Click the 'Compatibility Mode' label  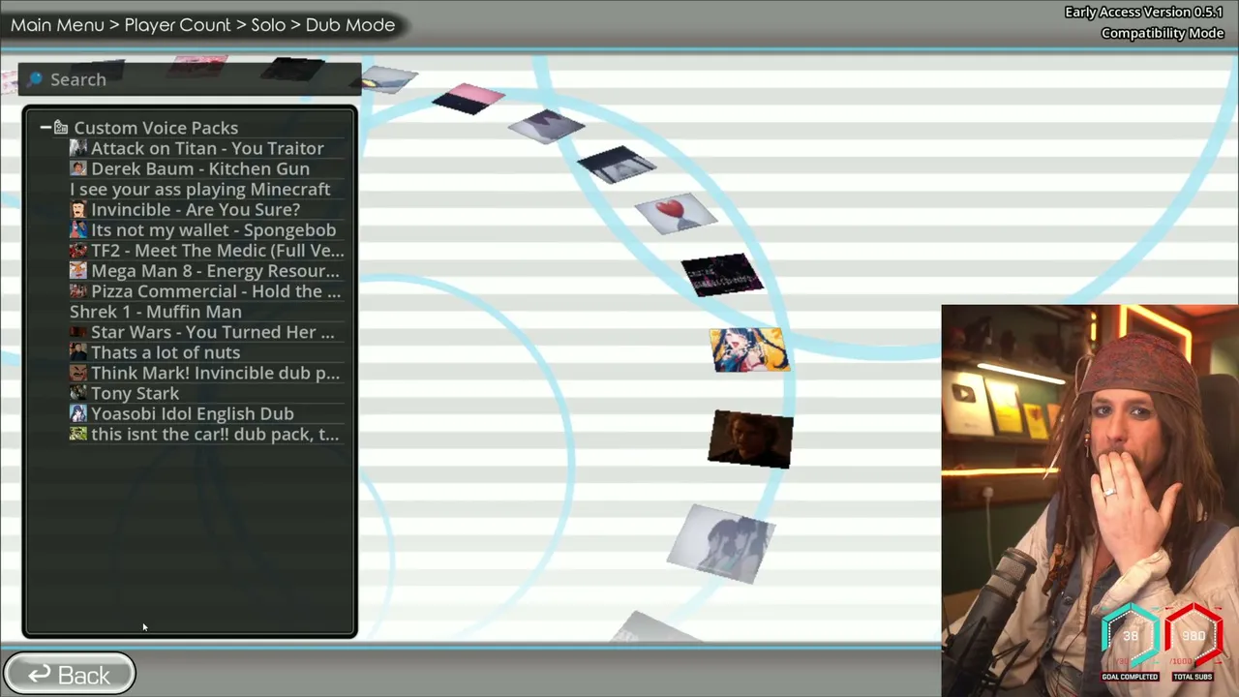tap(1163, 33)
